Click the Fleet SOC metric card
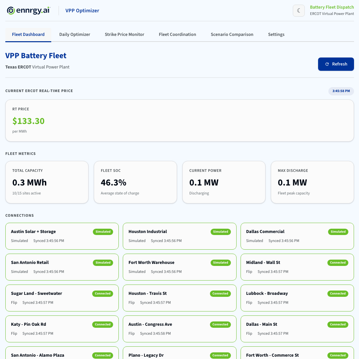The image size is (359, 359). [x=135, y=182]
